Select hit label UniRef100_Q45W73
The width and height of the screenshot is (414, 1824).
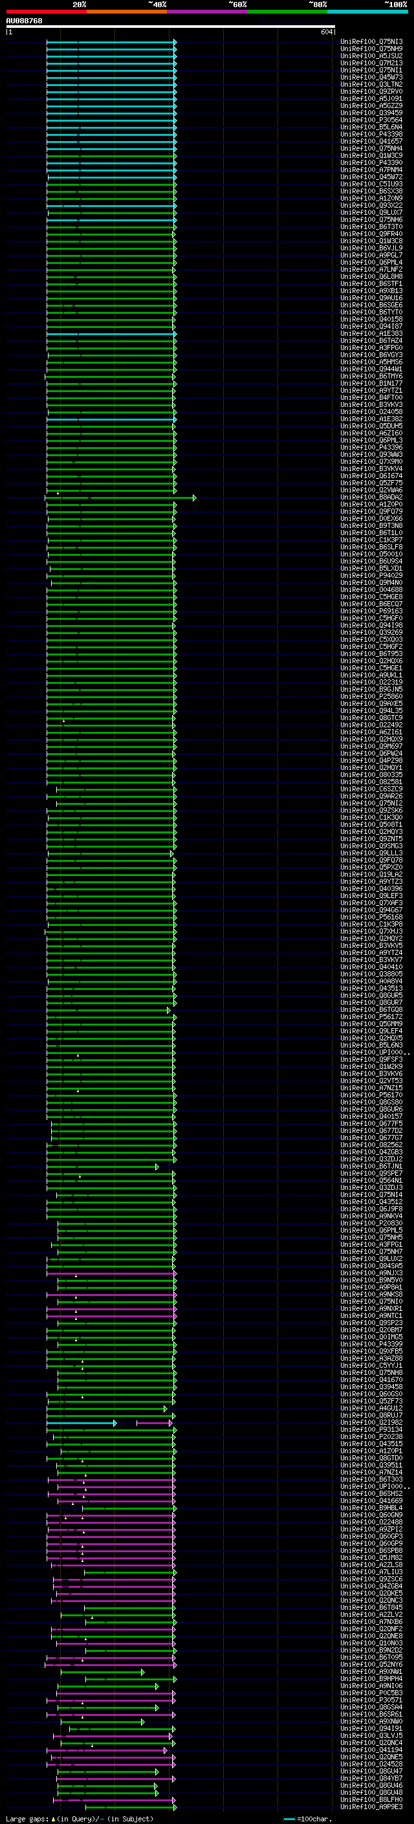[371, 77]
